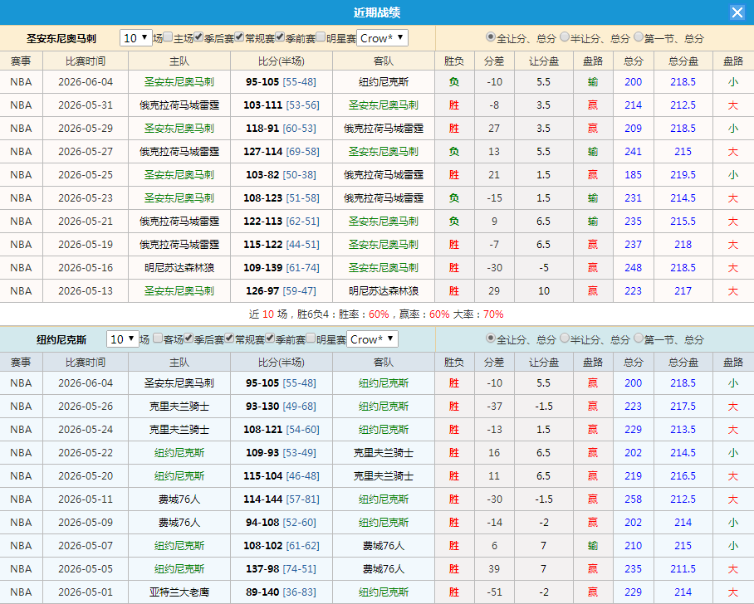Click the total points value 241
This screenshot has width=754, height=604.
634,151
